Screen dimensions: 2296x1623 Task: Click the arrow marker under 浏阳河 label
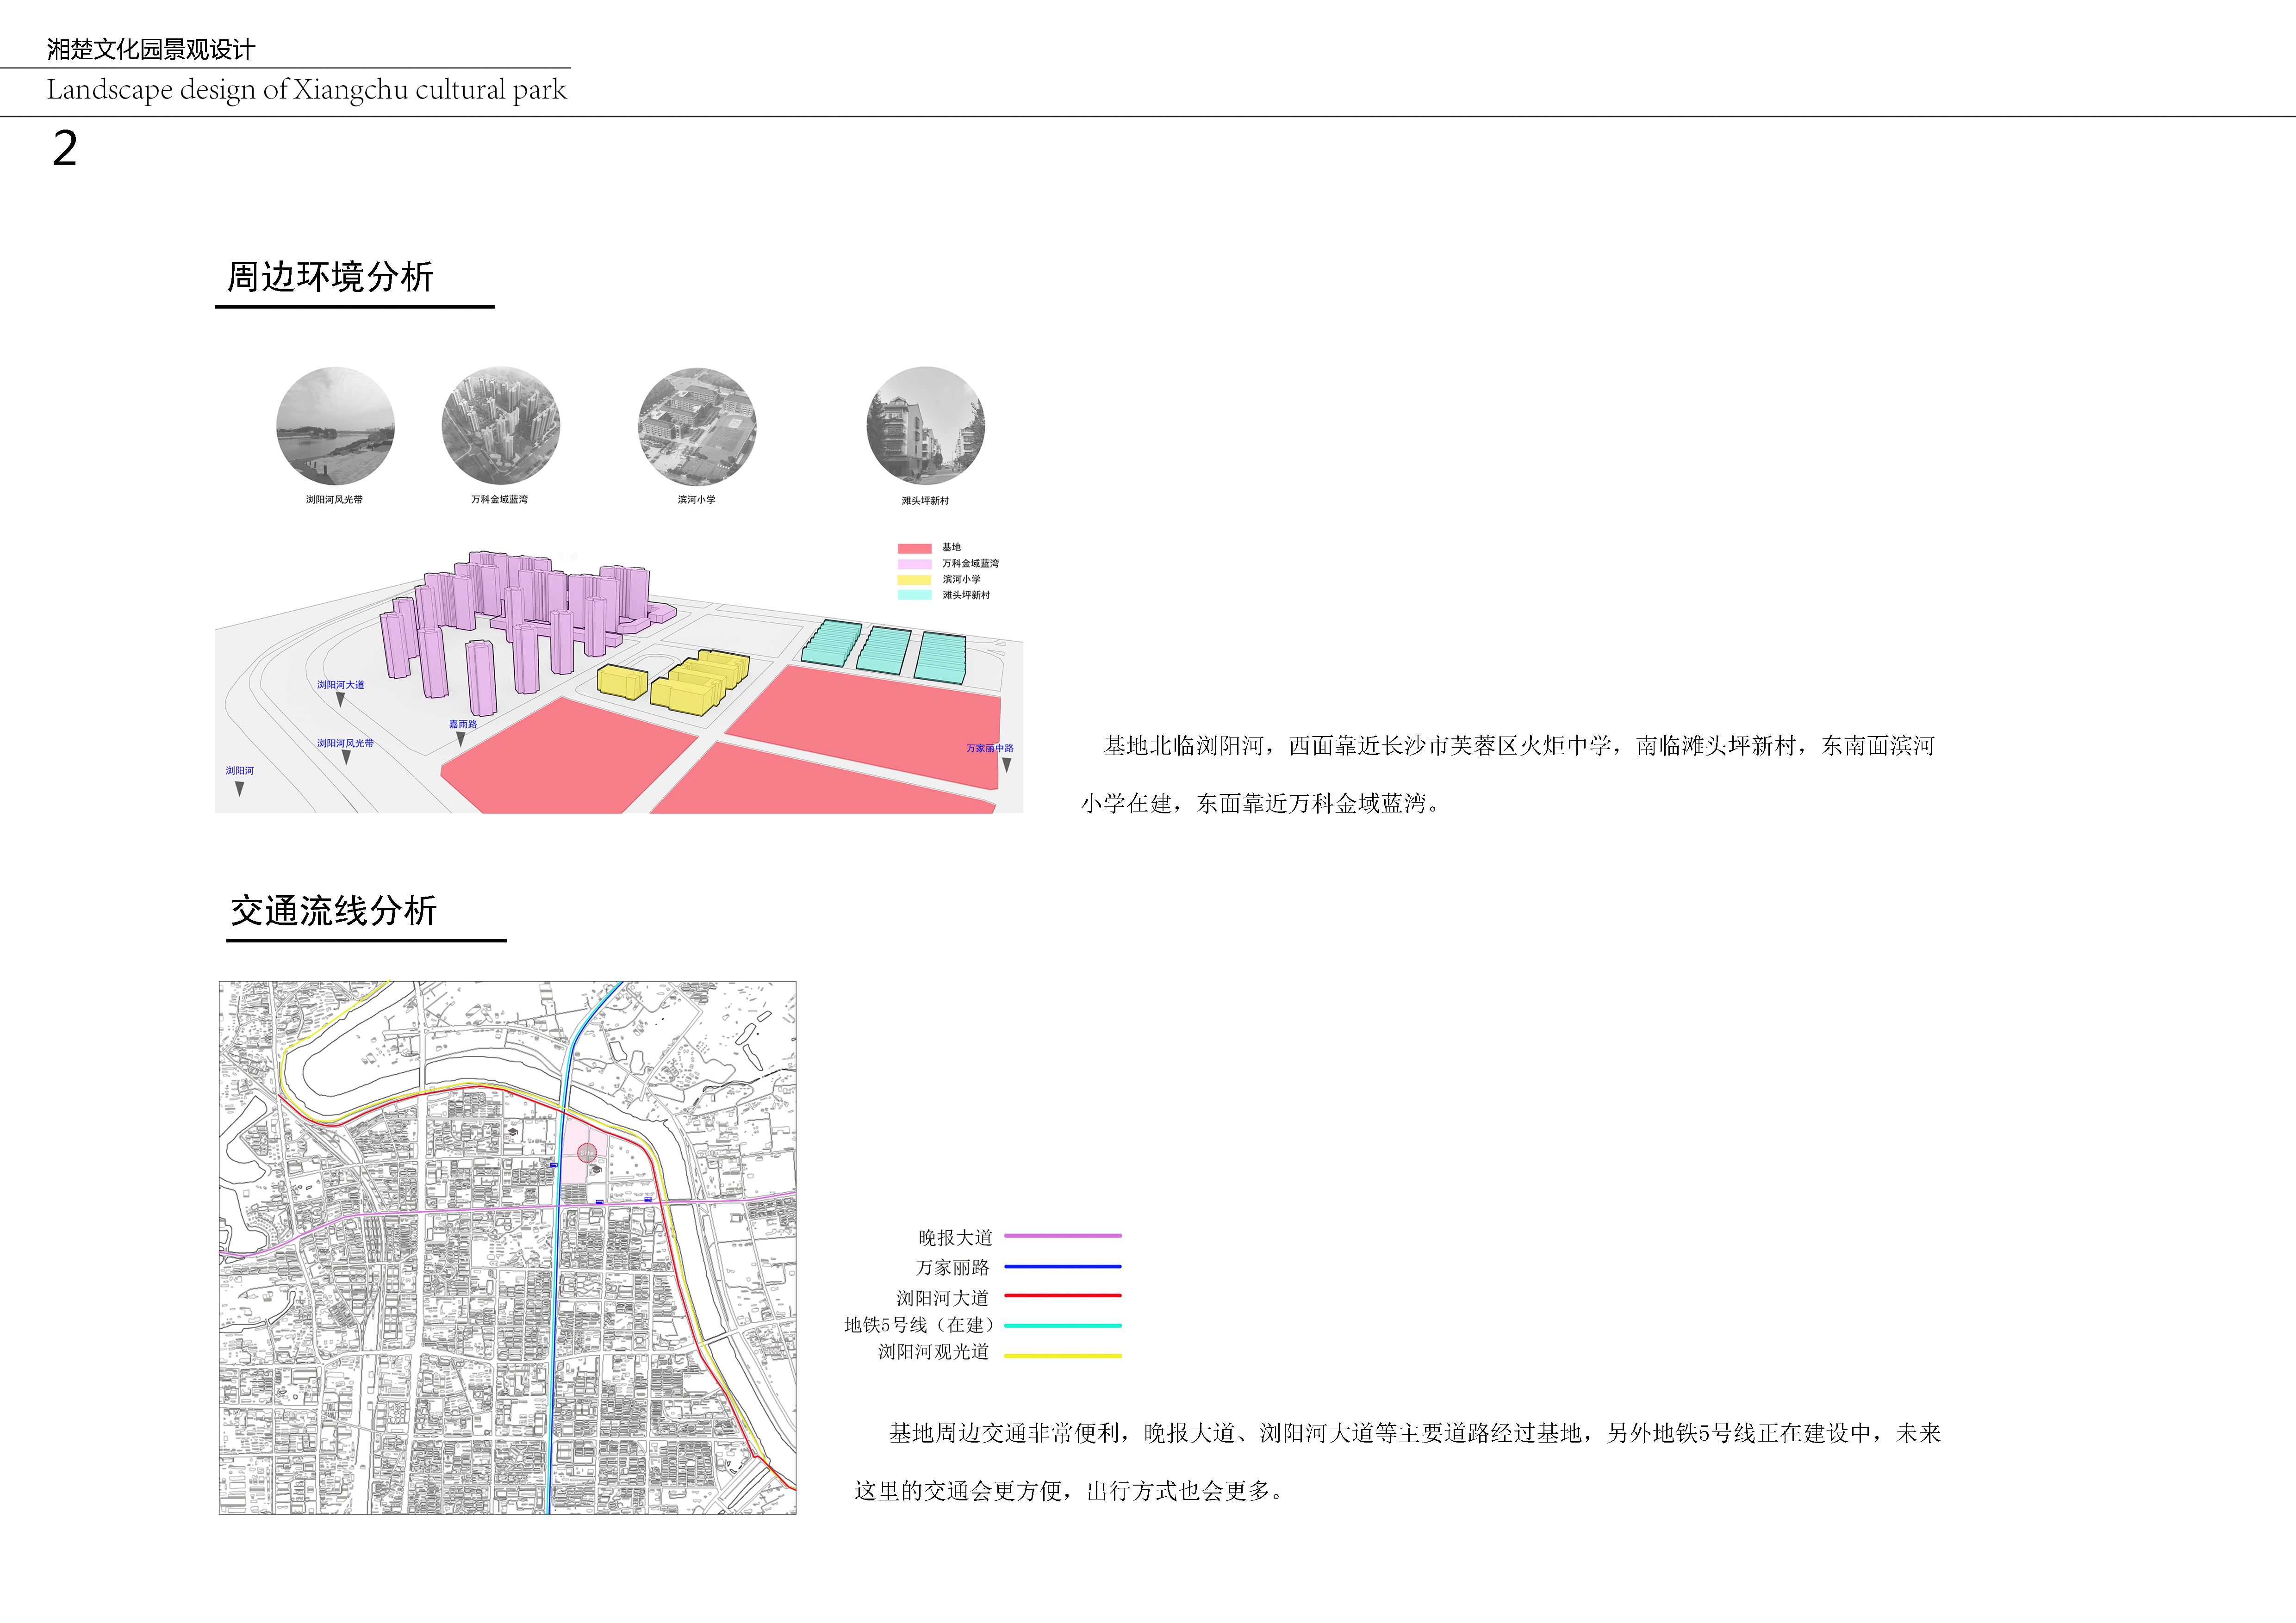coord(239,788)
